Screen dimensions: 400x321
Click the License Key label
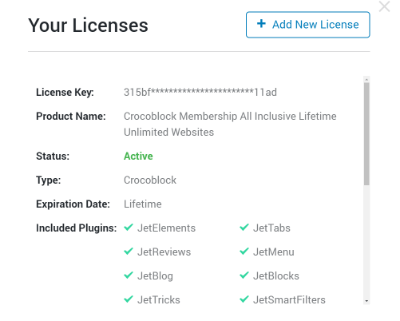point(65,93)
